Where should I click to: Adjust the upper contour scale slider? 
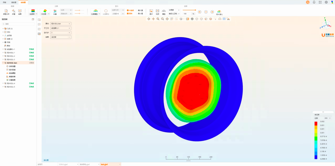click(79, 10)
